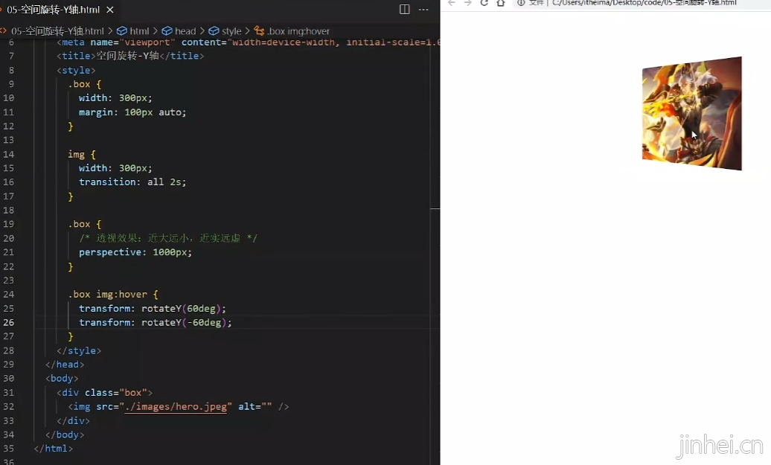Place cursor on rotateY(-60deg) value
Viewport: 771px width, 465px height.
[184, 322]
